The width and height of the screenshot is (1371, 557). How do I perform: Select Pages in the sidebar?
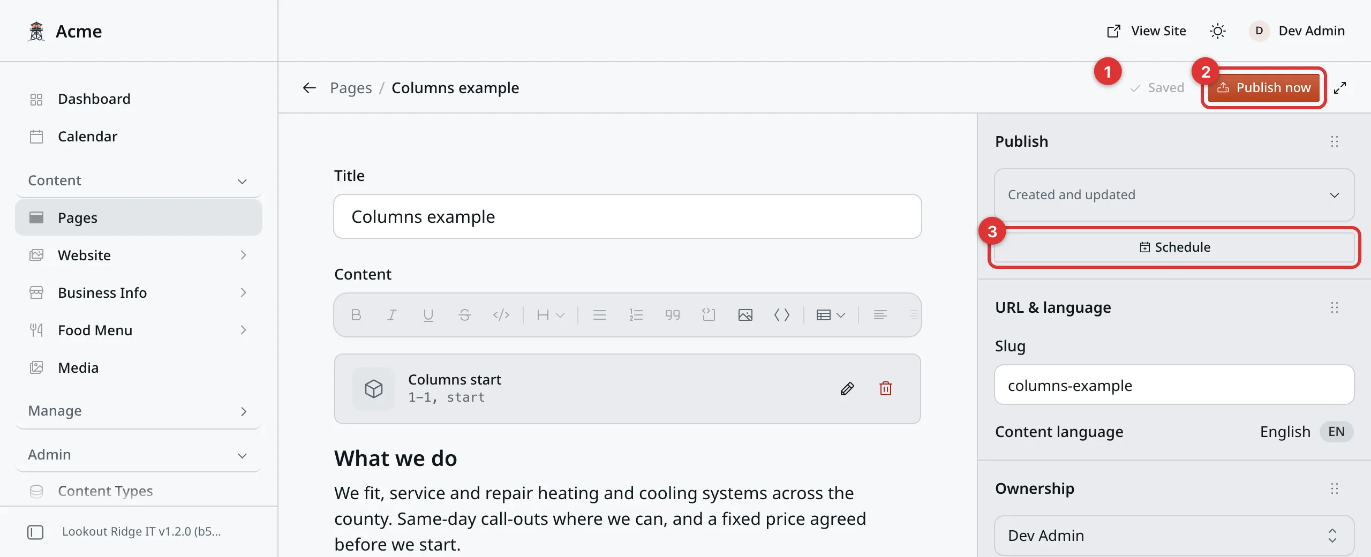tap(138, 217)
